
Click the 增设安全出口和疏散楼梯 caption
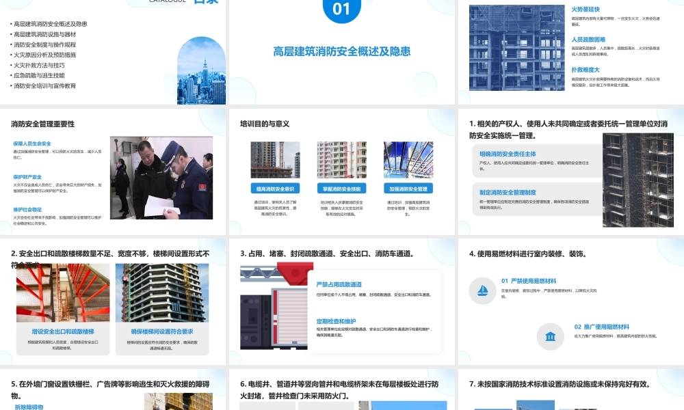(63, 331)
